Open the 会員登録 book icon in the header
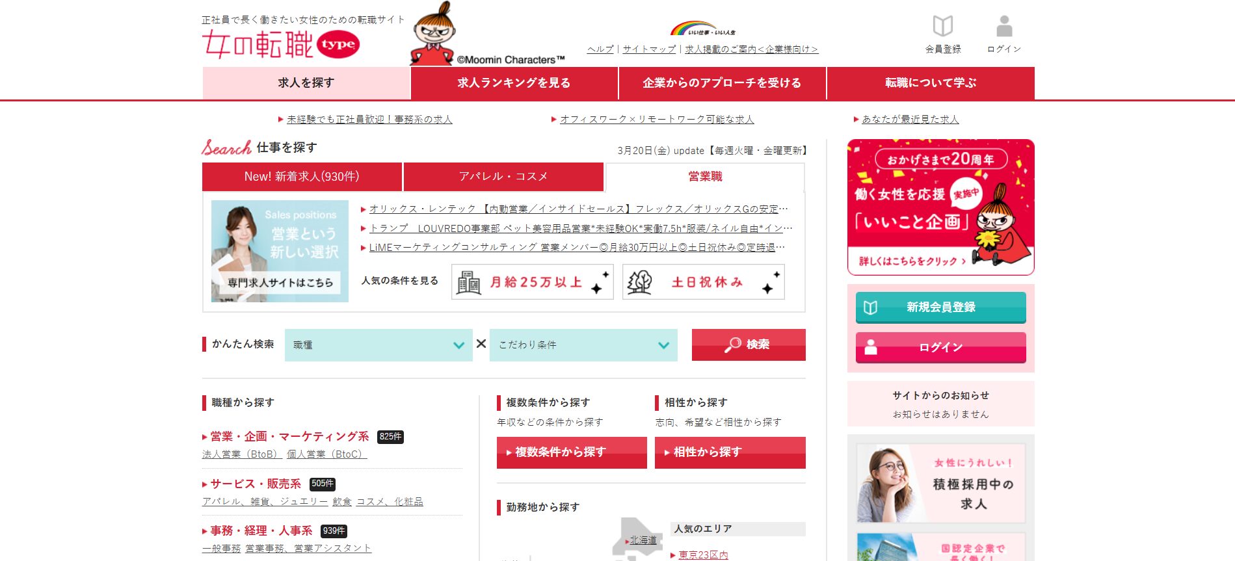The height and width of the screenshot is (561, 1235). click(x=942, y=26)
